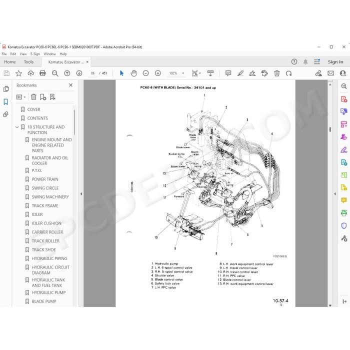Viewport: 350px width, 350px height.
Task: Delete selected bookmark trash icon
Action: 33,97
